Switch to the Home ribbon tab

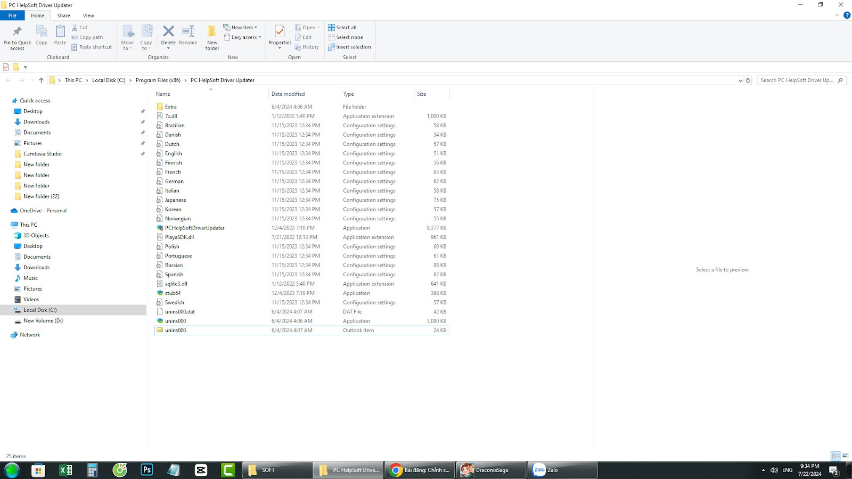38,15
